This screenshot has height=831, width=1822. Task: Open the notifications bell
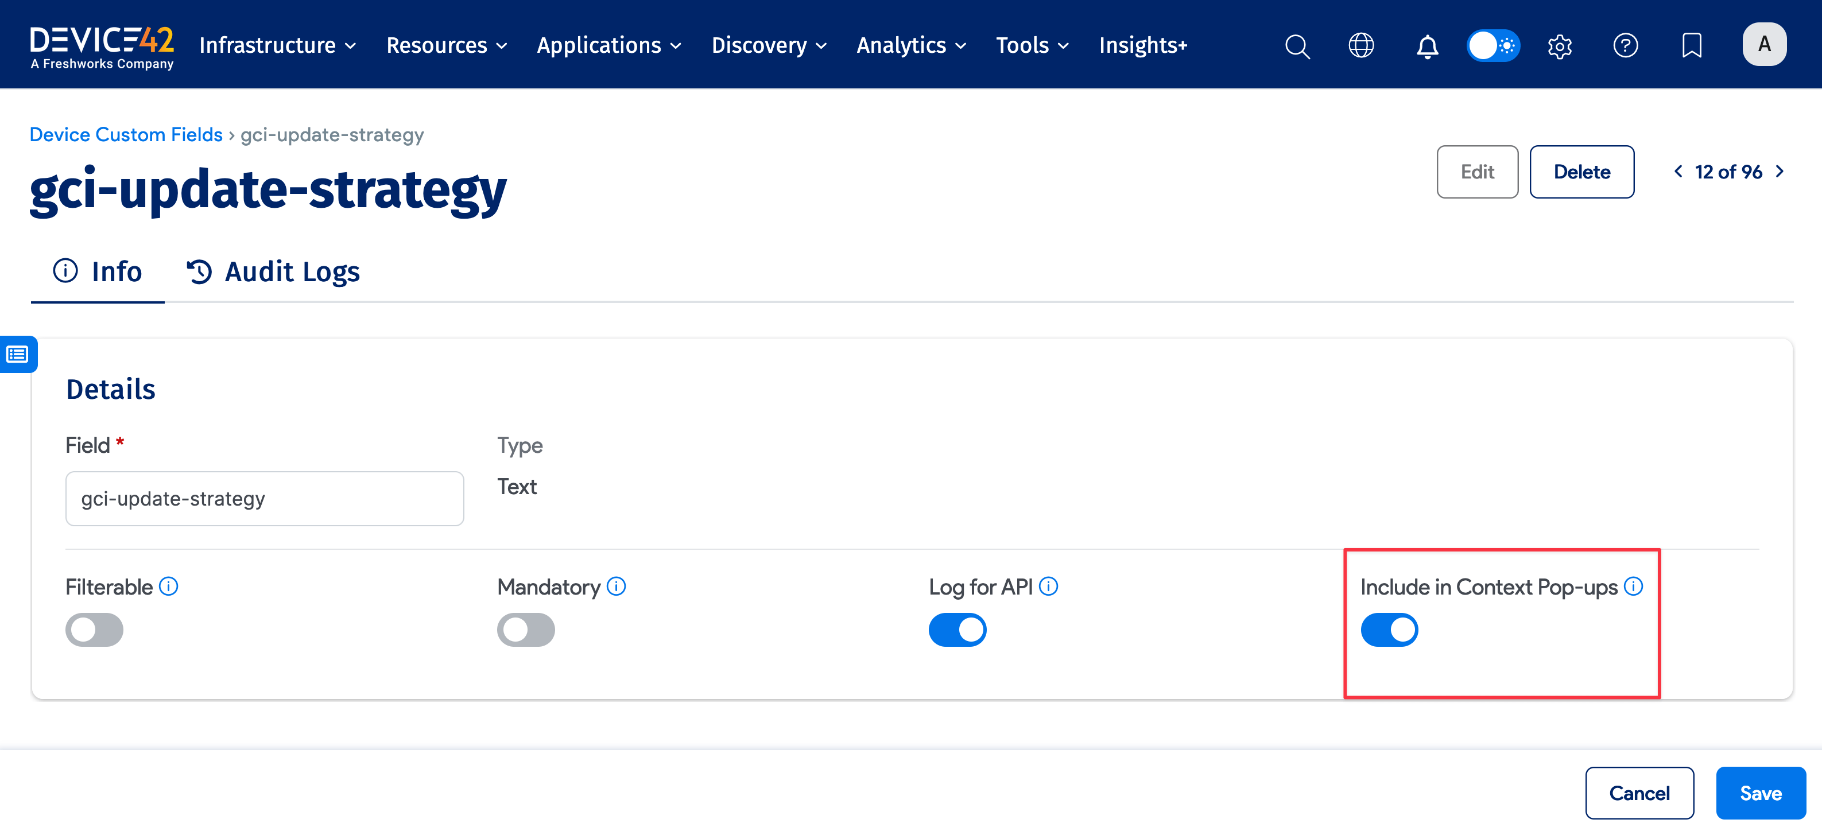pos(1426,46)
